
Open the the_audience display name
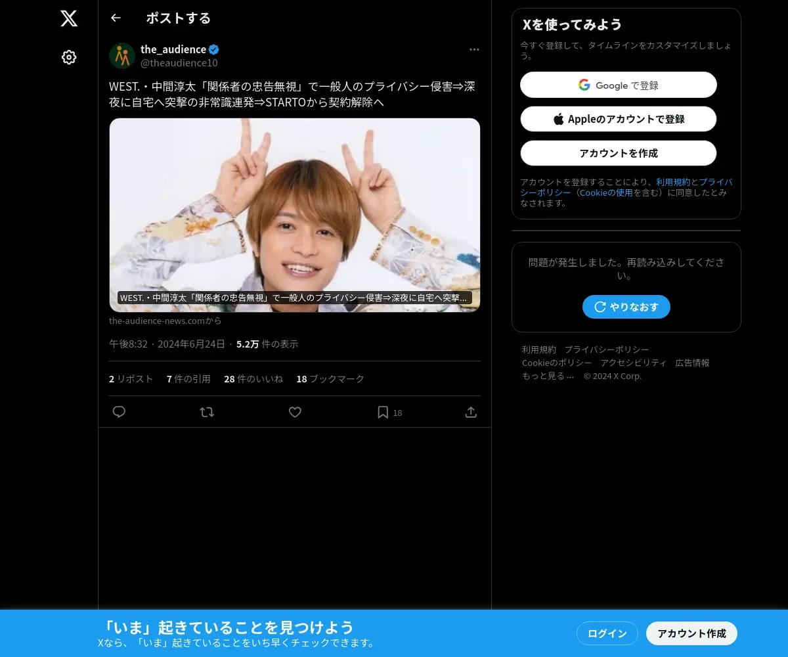coord(173,49)
